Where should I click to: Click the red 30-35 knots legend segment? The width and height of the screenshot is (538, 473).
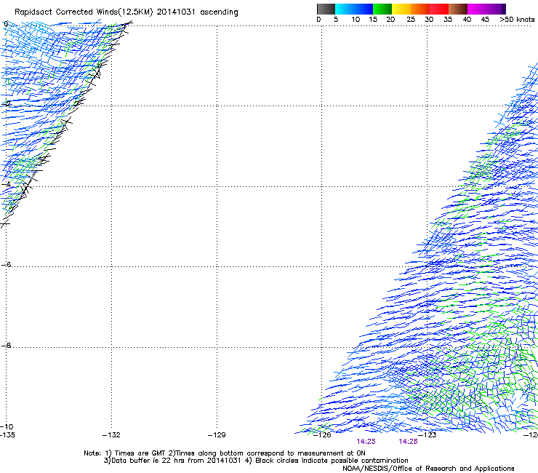[x=439, y=9]
